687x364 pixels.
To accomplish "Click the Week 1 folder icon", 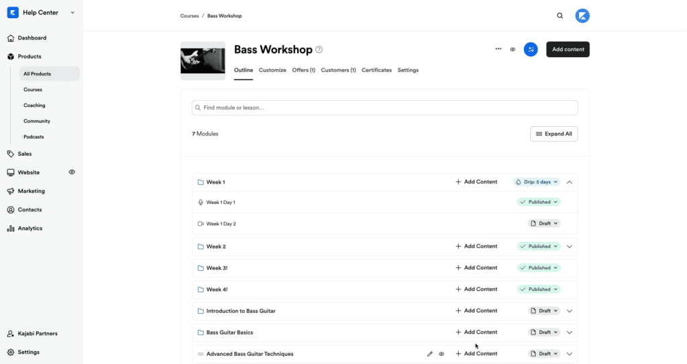I will pyautogui.click(x=201, y=182).
